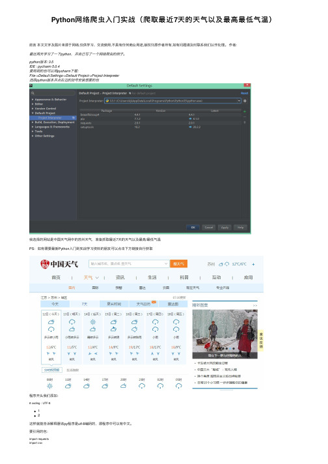Select the requests package row
The image size is (328, 464).
tap(160, 123)
